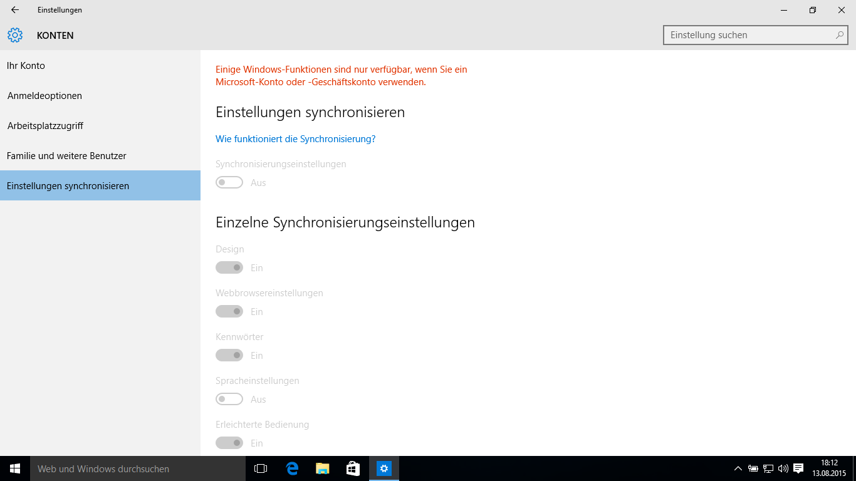The width and height of the screenshot is (856, 481).
Task: Open Task View from the taskbar
Action: coord(261,468)
